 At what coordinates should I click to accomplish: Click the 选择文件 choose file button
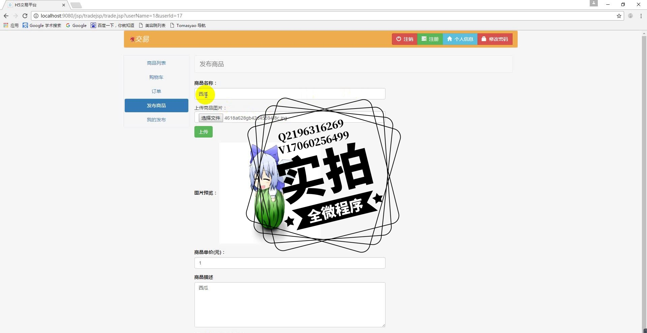(211, 118)
